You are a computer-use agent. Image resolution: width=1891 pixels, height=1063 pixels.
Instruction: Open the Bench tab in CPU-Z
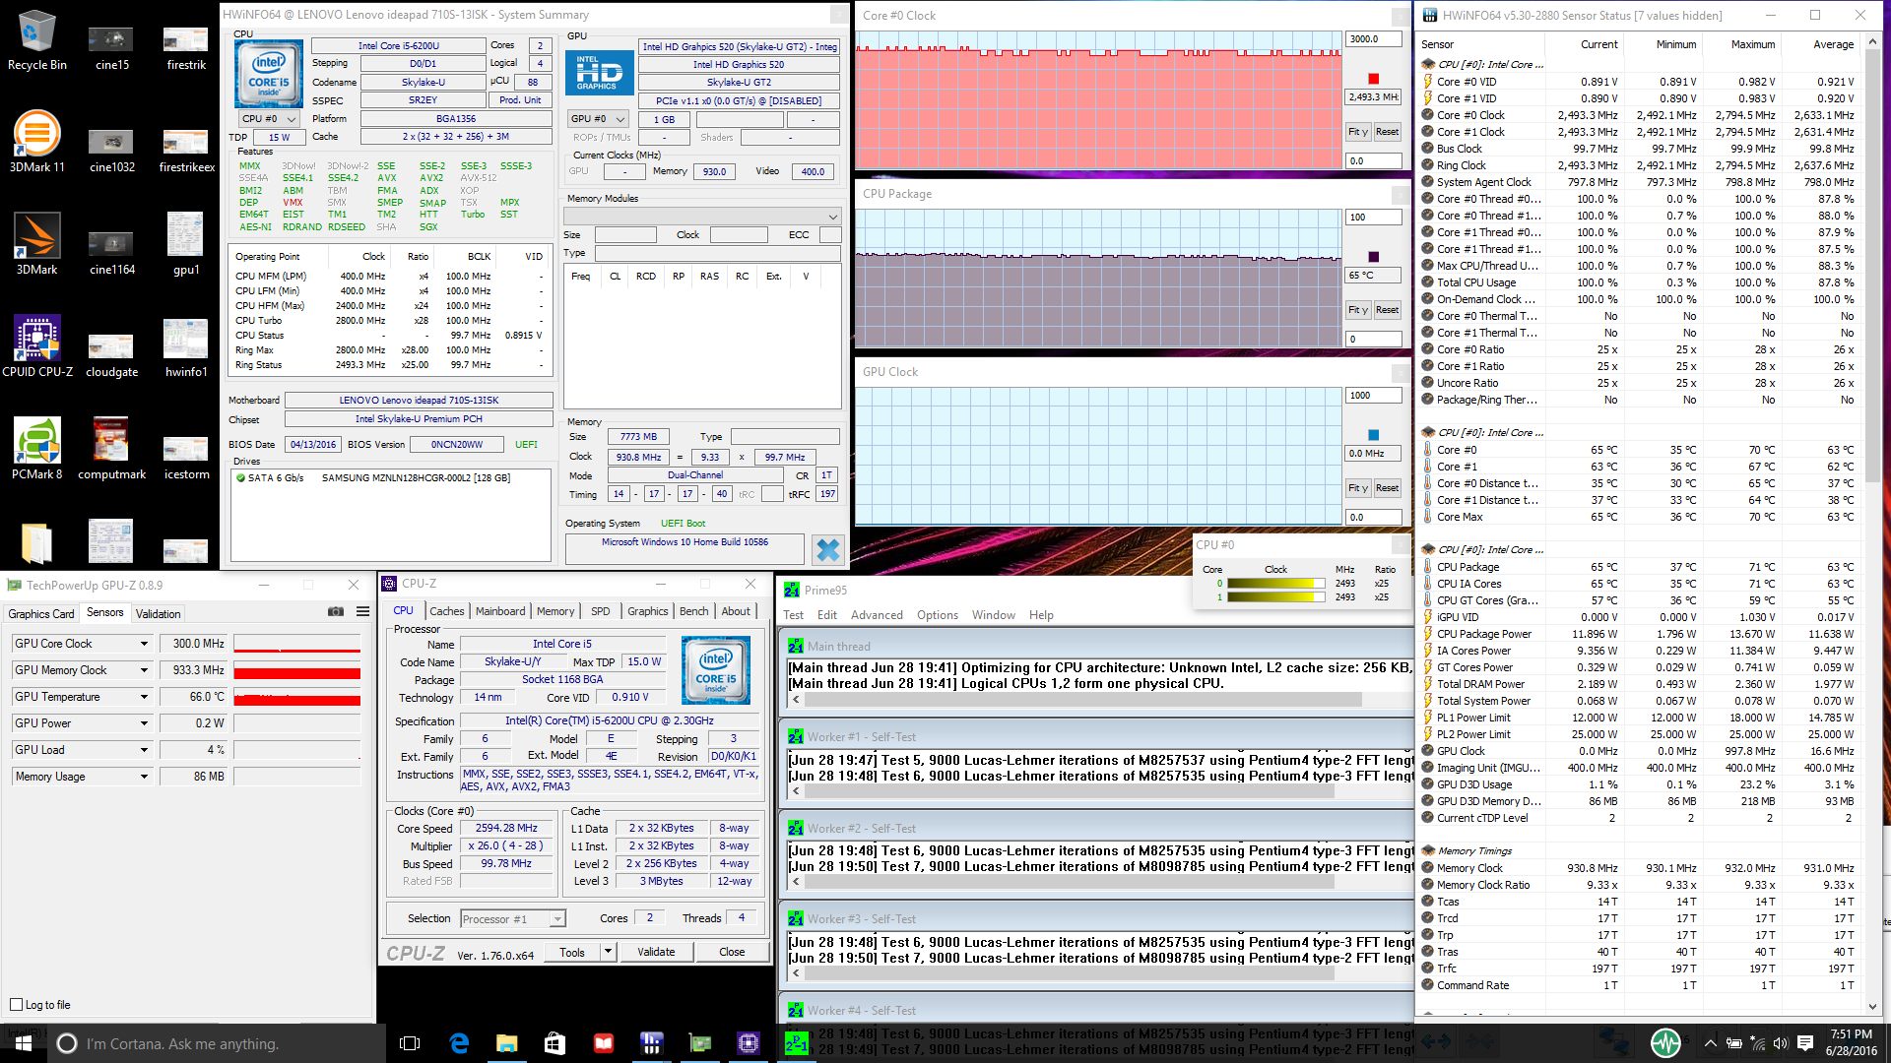click(693, 611)
